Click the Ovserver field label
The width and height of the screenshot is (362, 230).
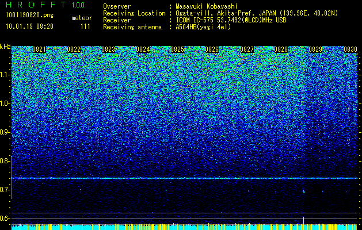(117, 6)
